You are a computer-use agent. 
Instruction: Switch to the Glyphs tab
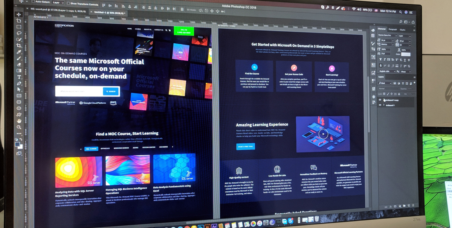click(403, 29)
